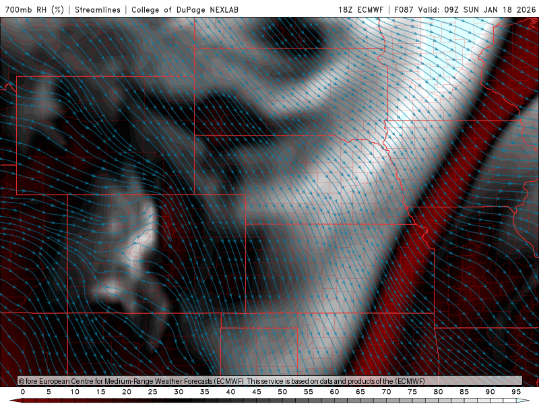Image resolution: width=539 pixels, height=404 pixels.
Task: Click the '65' color scale label
Action: (x=360, y=392)
